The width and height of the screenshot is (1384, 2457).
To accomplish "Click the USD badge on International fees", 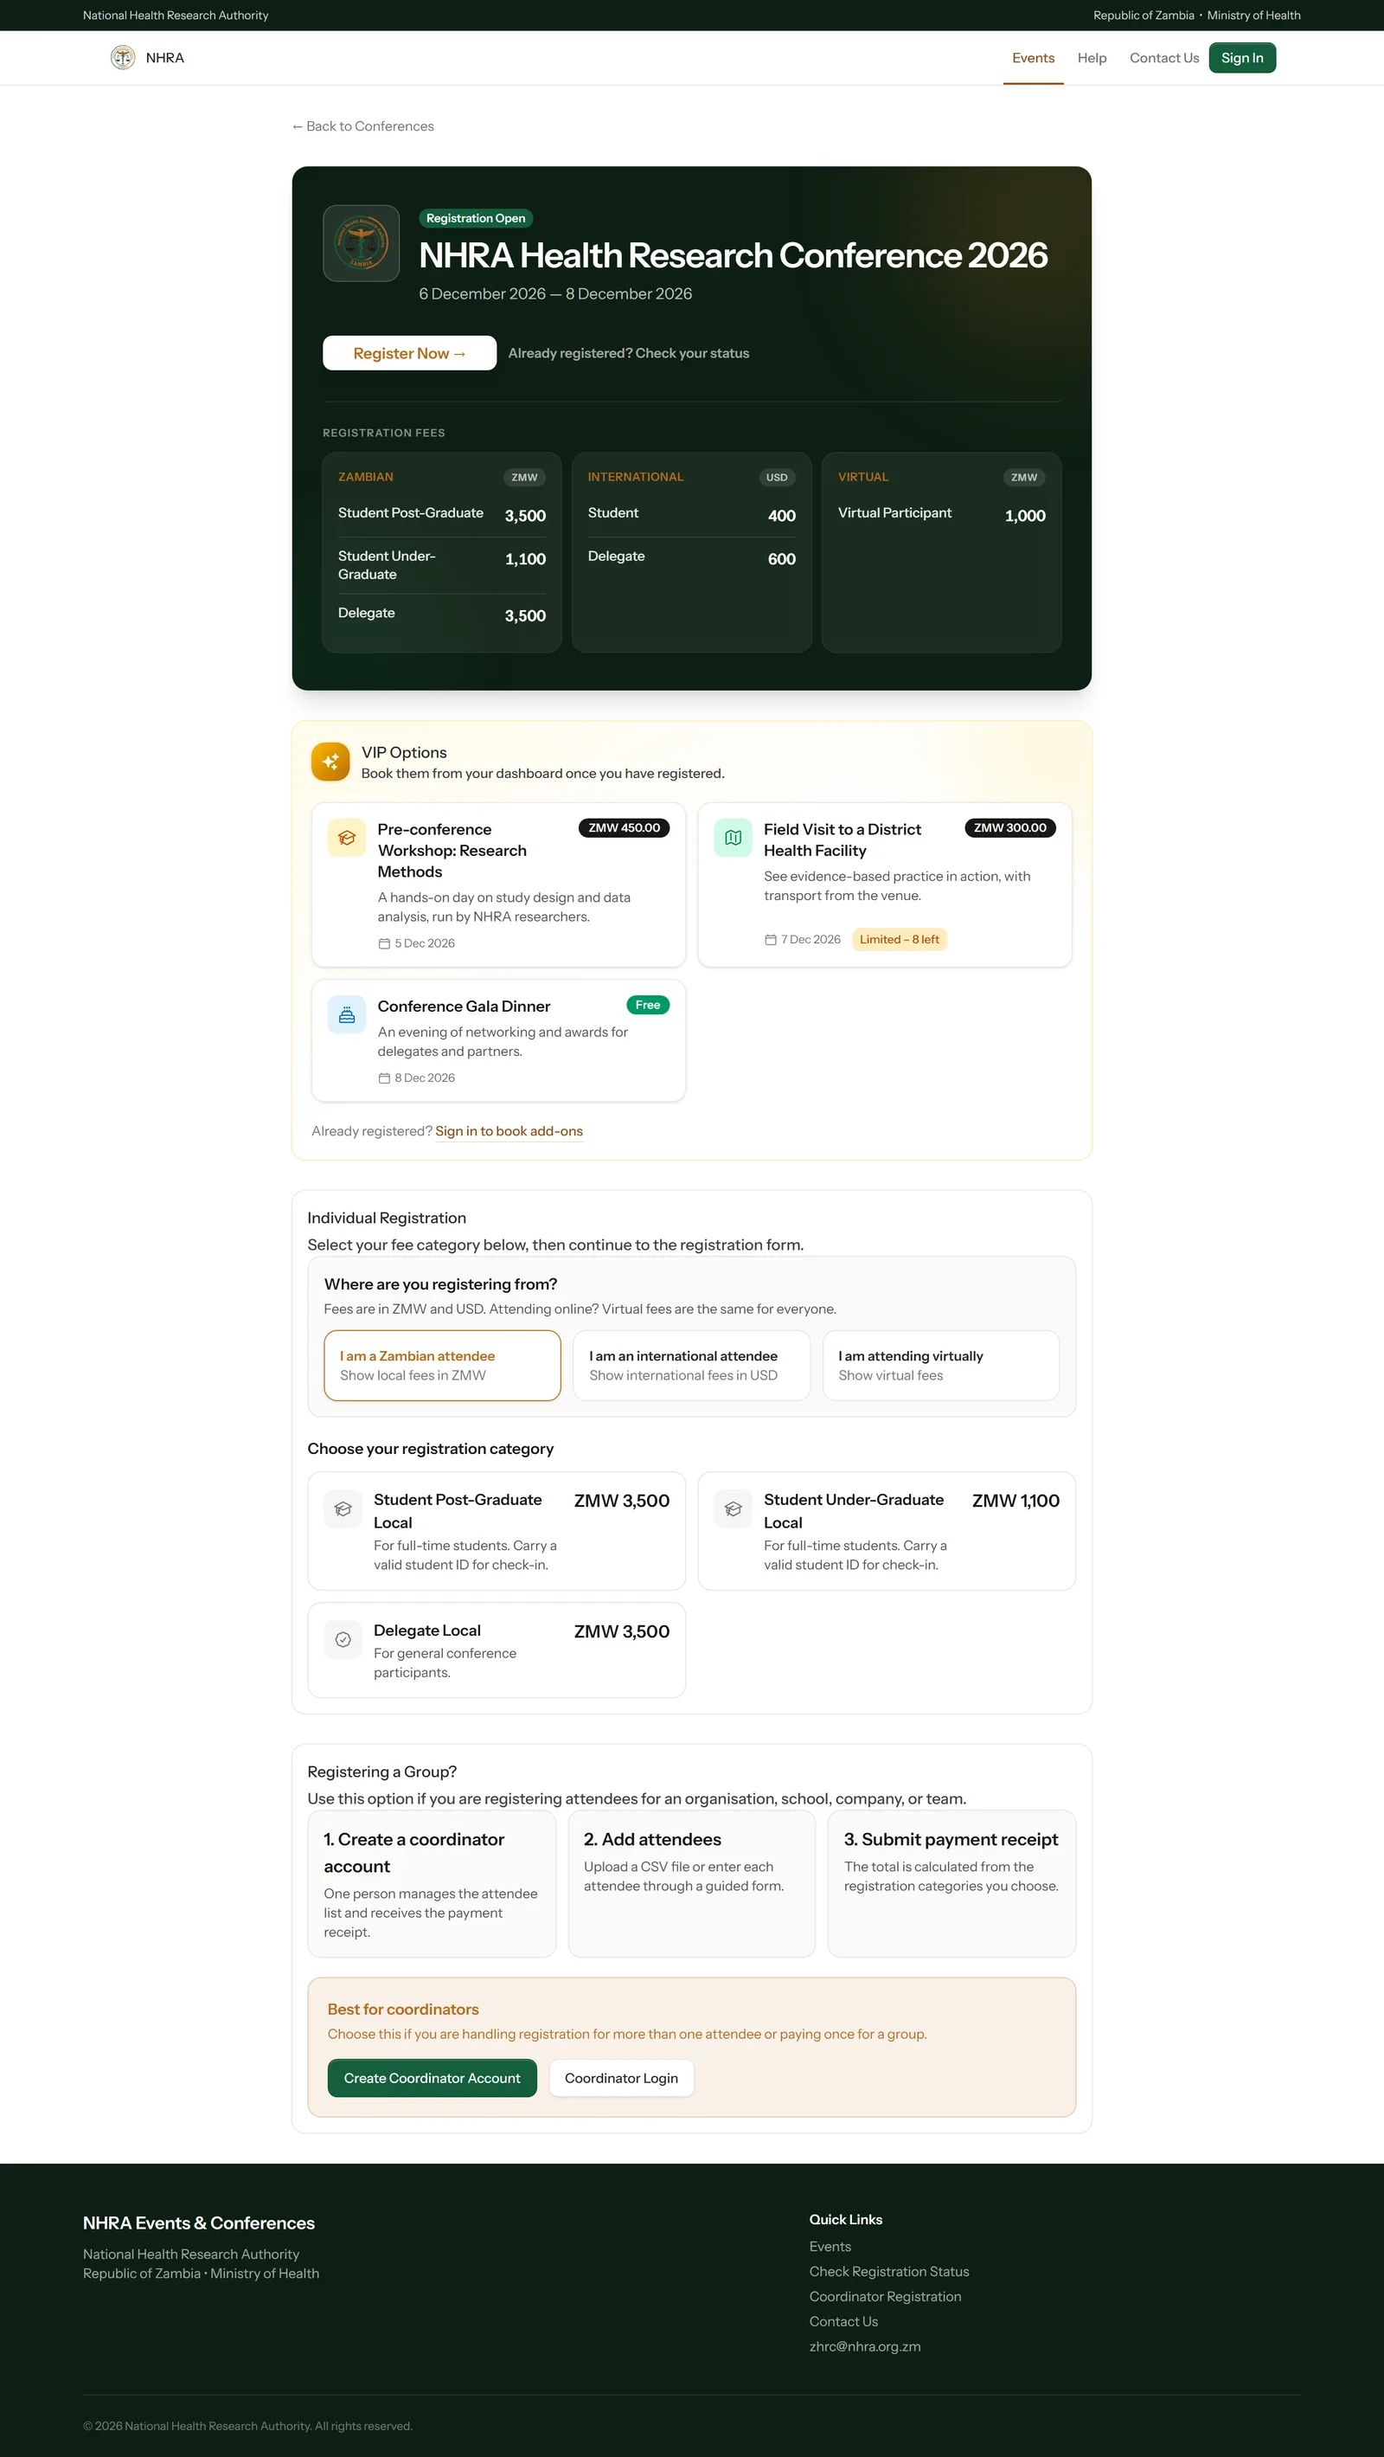I will [777, 478].
